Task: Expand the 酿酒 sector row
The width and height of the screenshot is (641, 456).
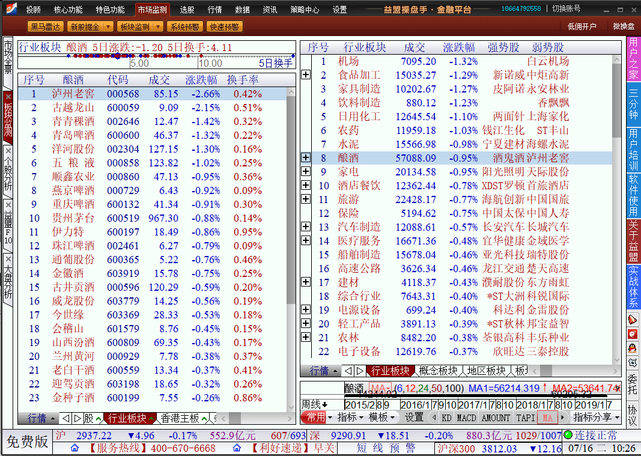Action: (x=306, y=157)
